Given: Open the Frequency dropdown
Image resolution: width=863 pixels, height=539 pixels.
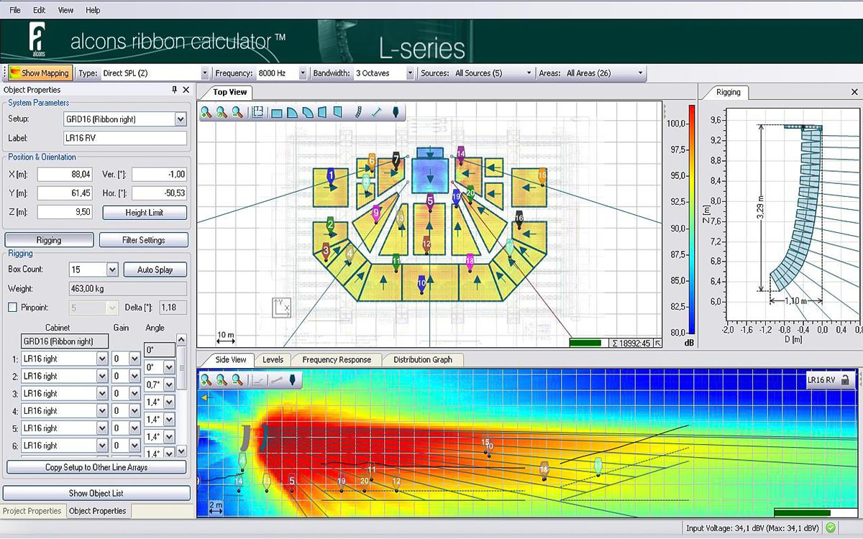Looking at the screenshot, I should coord(303,73).
